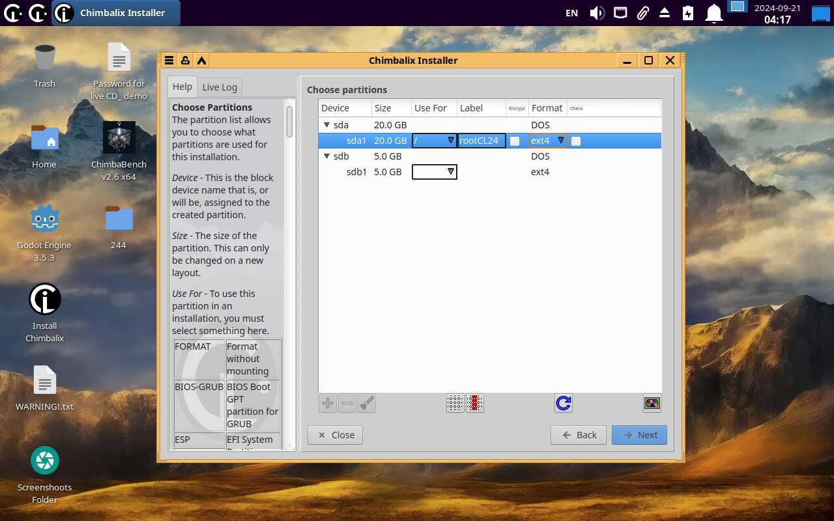Open the folder named 244
834x521 pixels.
point(119,227)
